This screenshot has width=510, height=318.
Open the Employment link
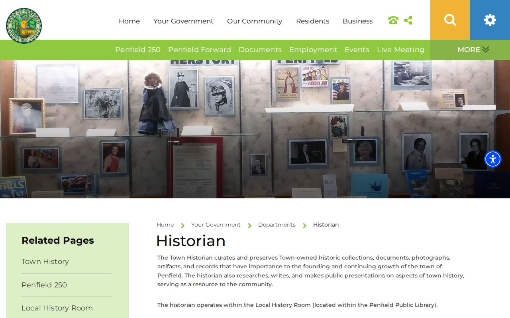pos(313,50)
